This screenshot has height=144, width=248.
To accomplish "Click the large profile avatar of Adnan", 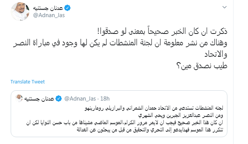I will point(20,11).
